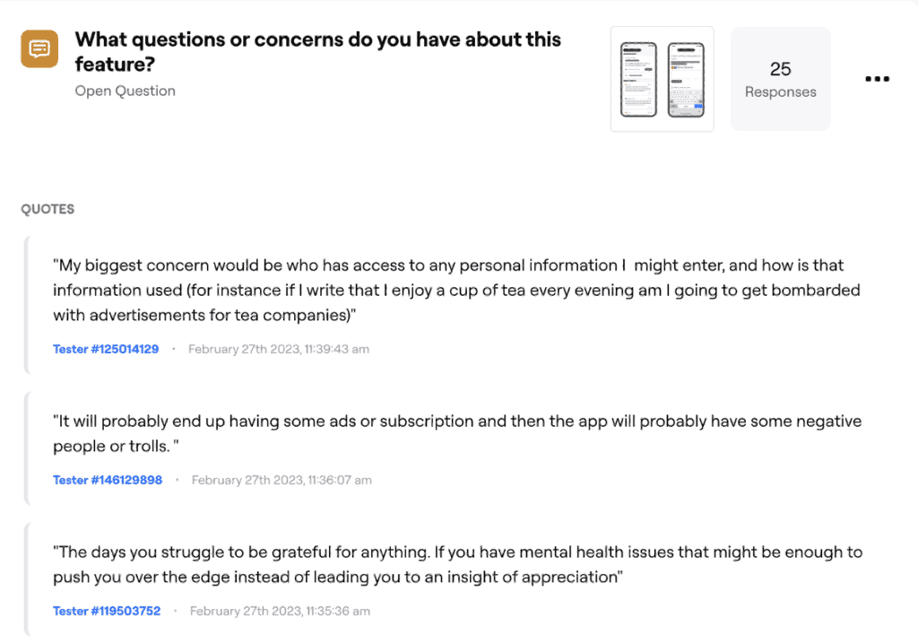This screenshot has height=644, width=918.
Task: Click the timestamp of the first quote
Action: click(x=278, y=349)
